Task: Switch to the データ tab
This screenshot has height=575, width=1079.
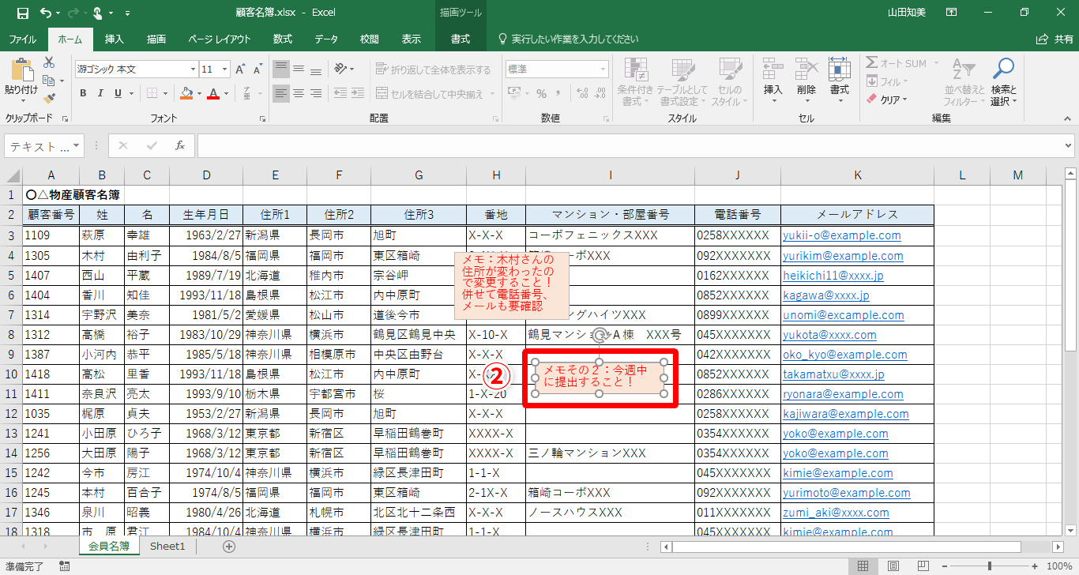Action: click(x=326, y=39)
